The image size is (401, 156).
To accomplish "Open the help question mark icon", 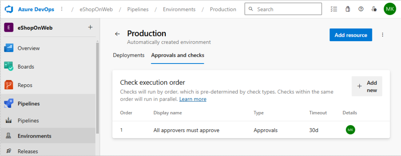I will click(361, 9).
